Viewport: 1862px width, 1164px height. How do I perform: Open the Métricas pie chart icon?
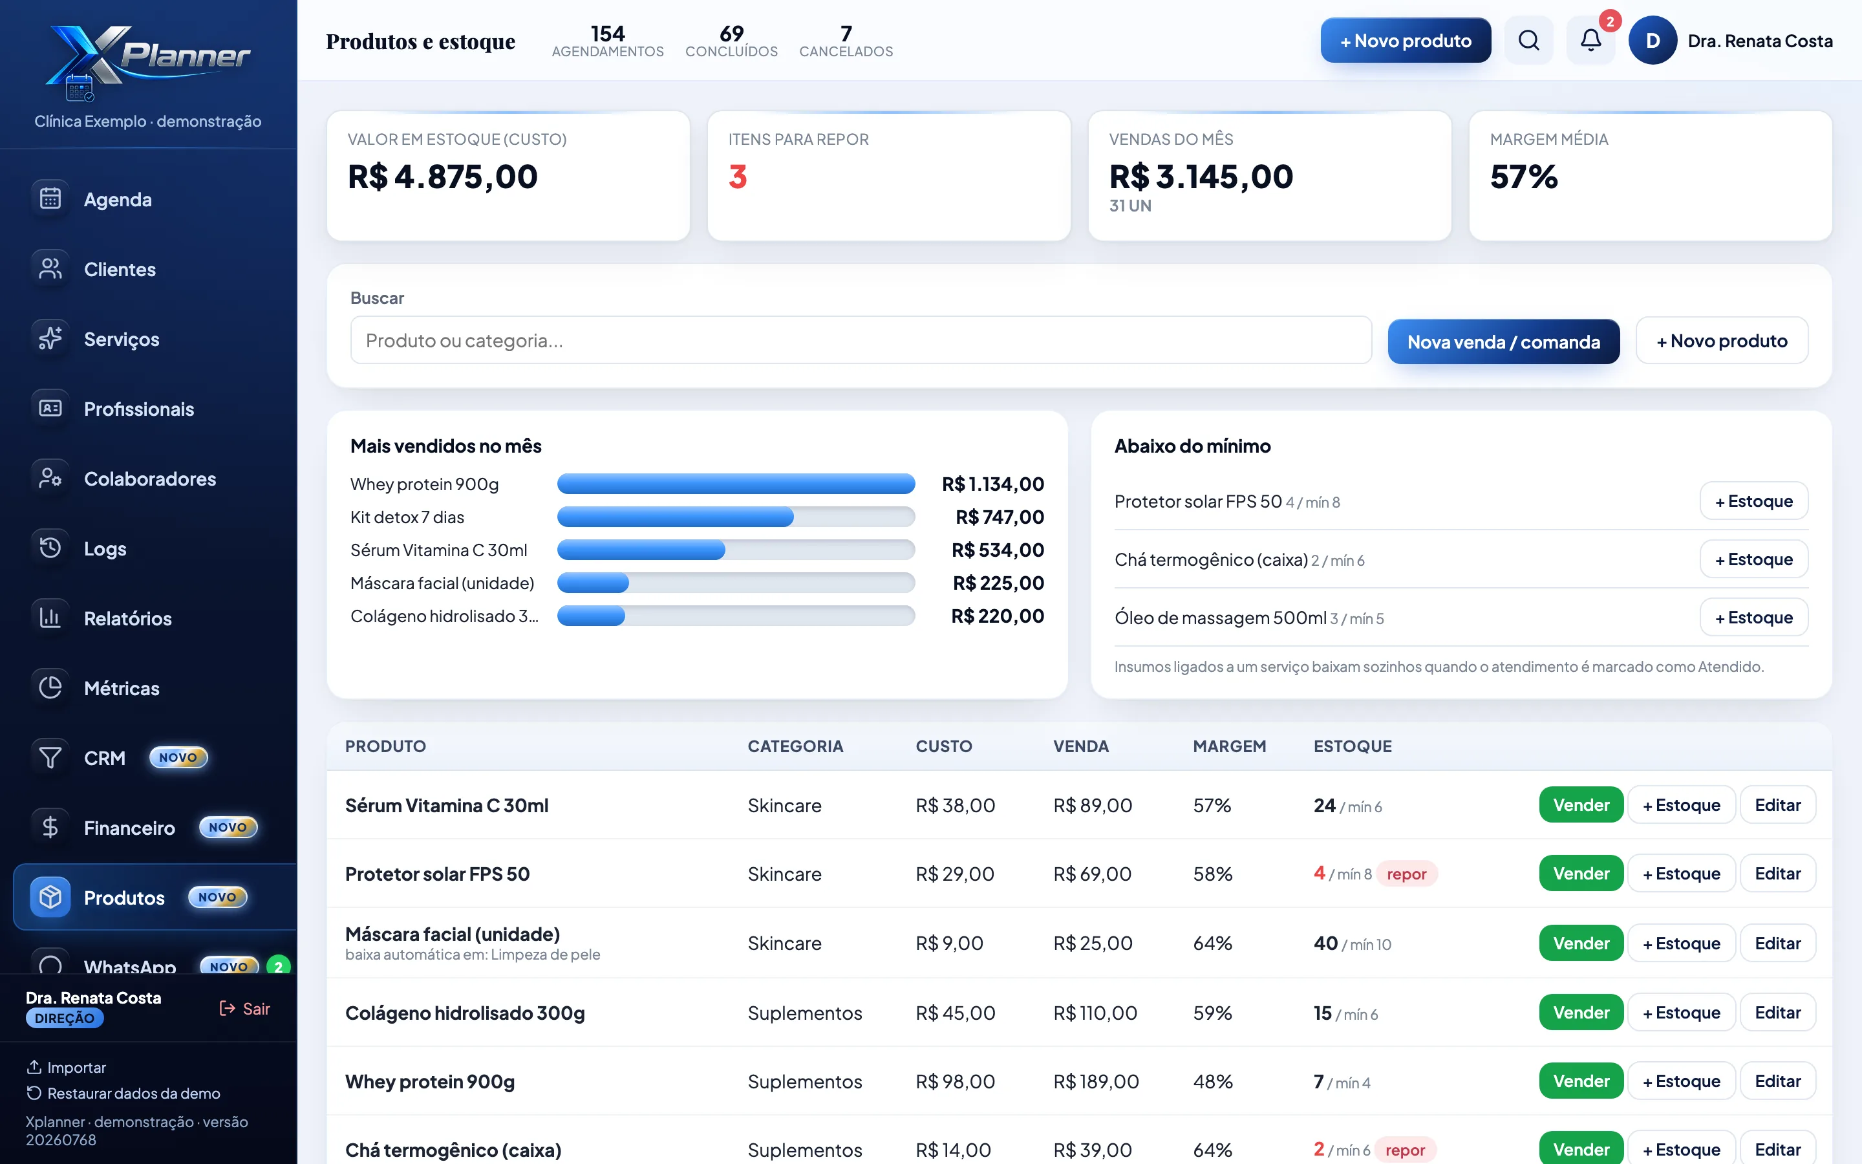coord(50,687)
